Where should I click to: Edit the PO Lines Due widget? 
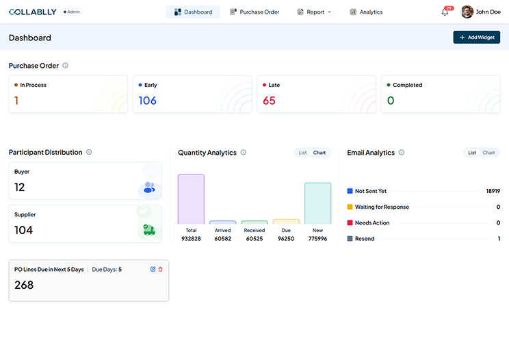[153, 269]
